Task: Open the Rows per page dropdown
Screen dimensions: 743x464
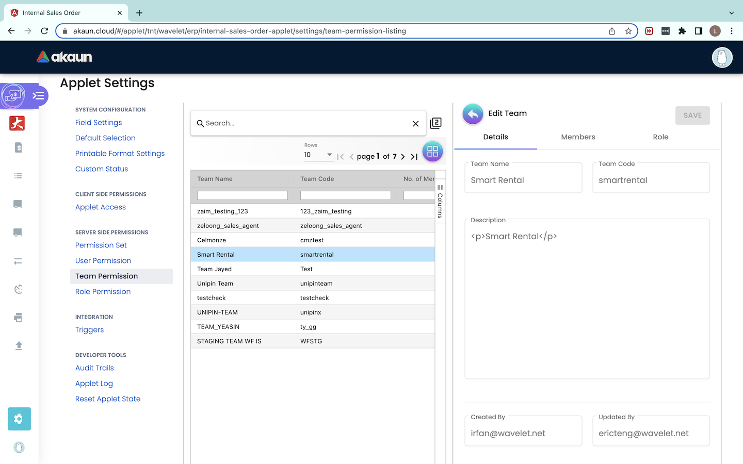Action: (x=319, y=155)
